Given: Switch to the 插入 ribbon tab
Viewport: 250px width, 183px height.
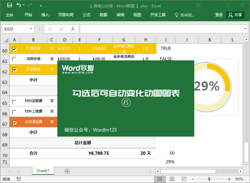Looking at the screenshot, I should click(x=45, y=15).
